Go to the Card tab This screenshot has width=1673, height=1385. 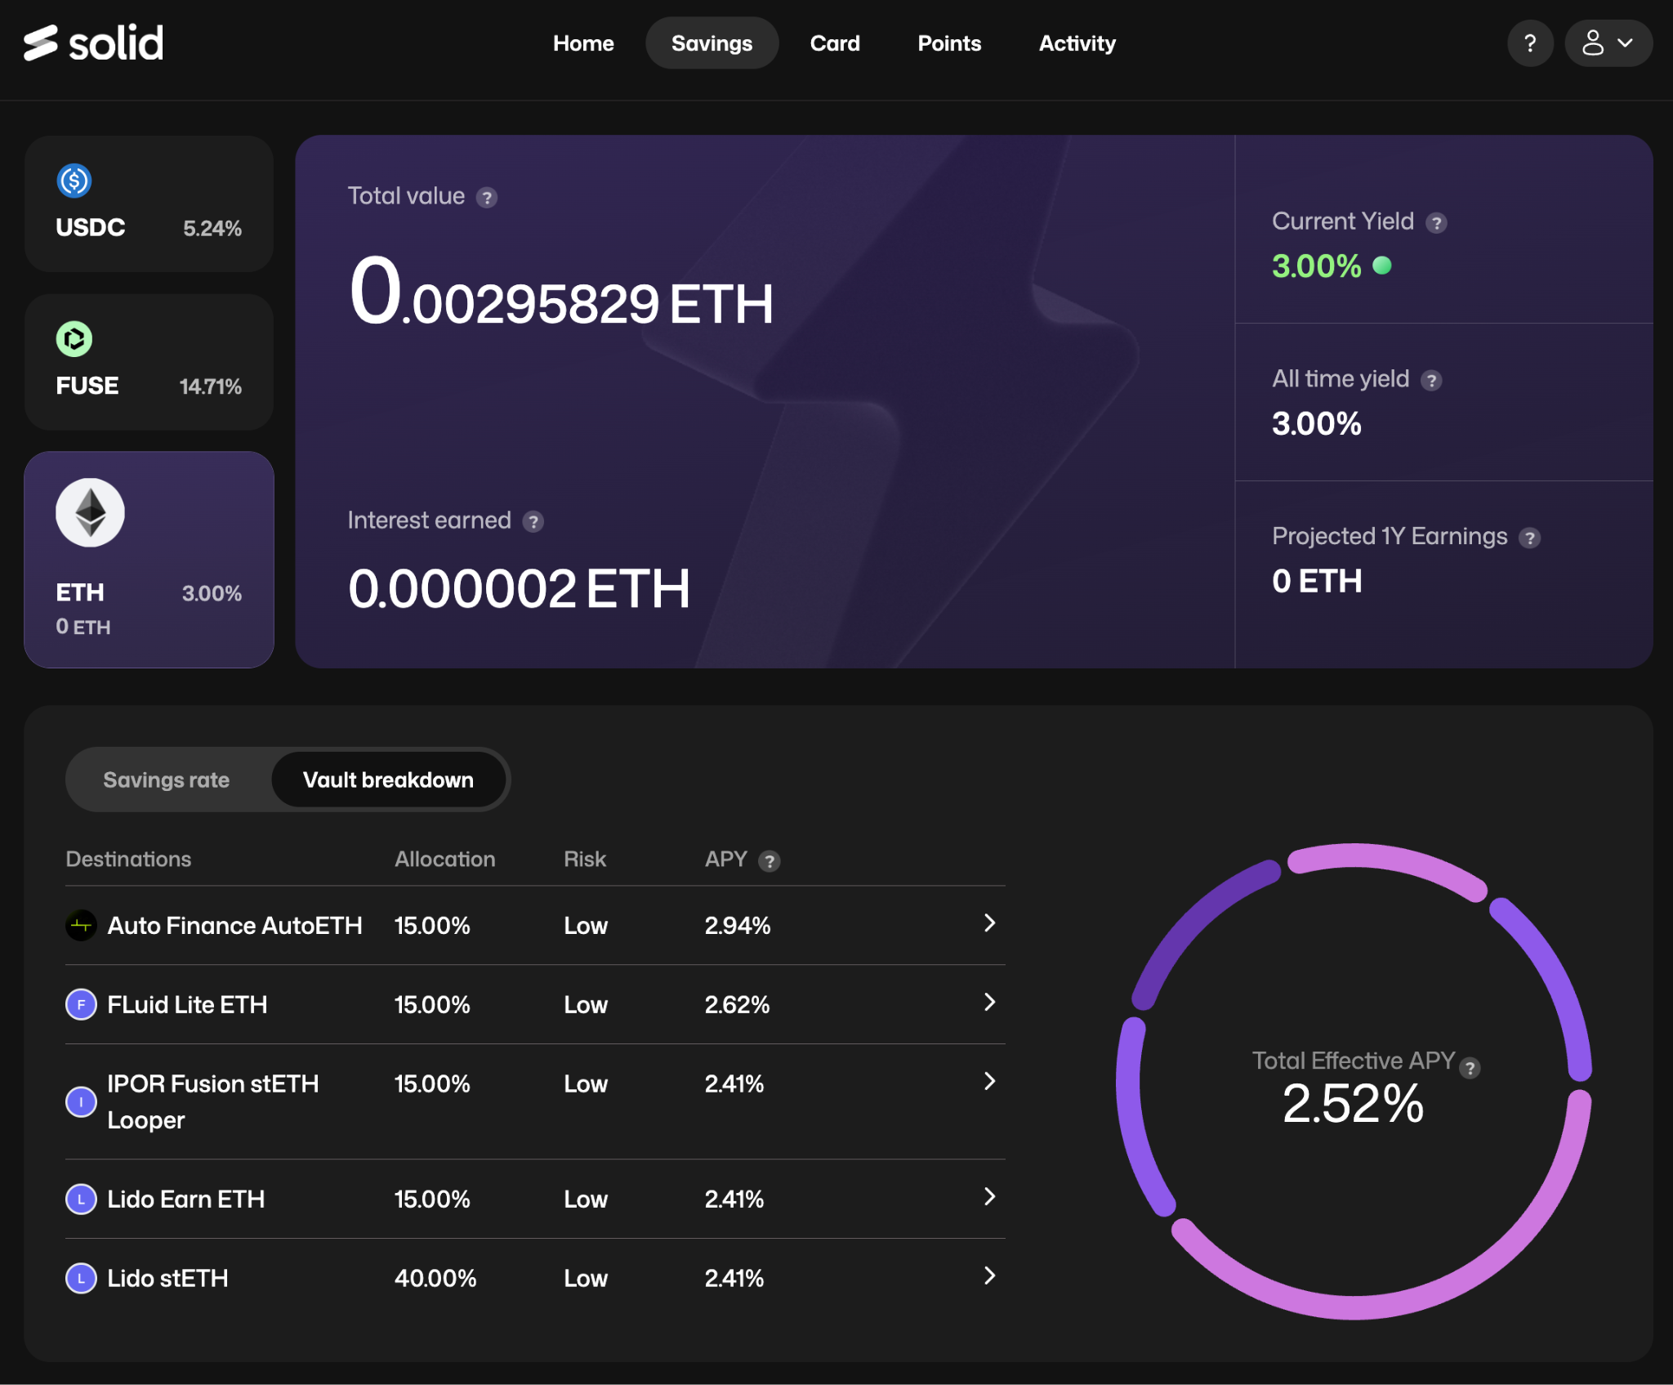click(834, 42)
